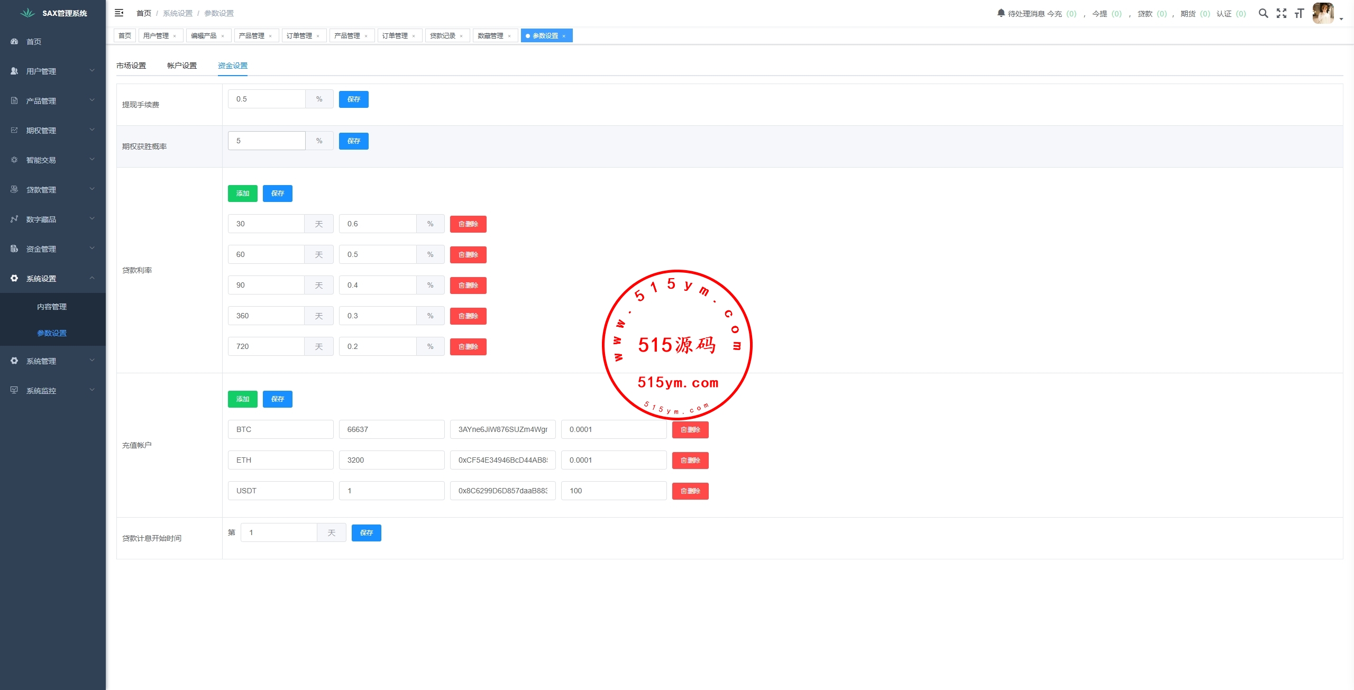Click the search magnifier icon
This screenshot has width=1354, height=690.
[1263, 13]
